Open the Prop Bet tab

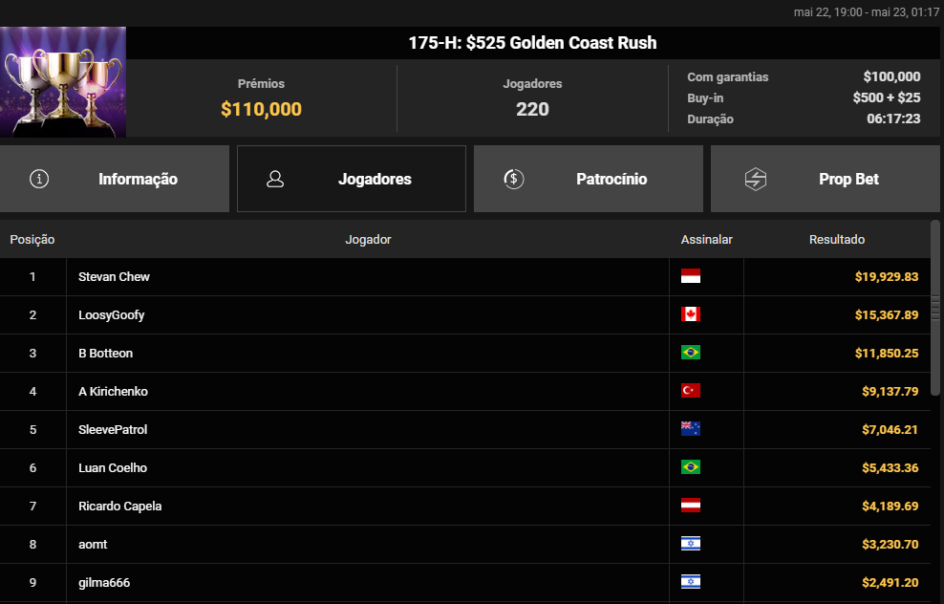(x=825, y=179)
